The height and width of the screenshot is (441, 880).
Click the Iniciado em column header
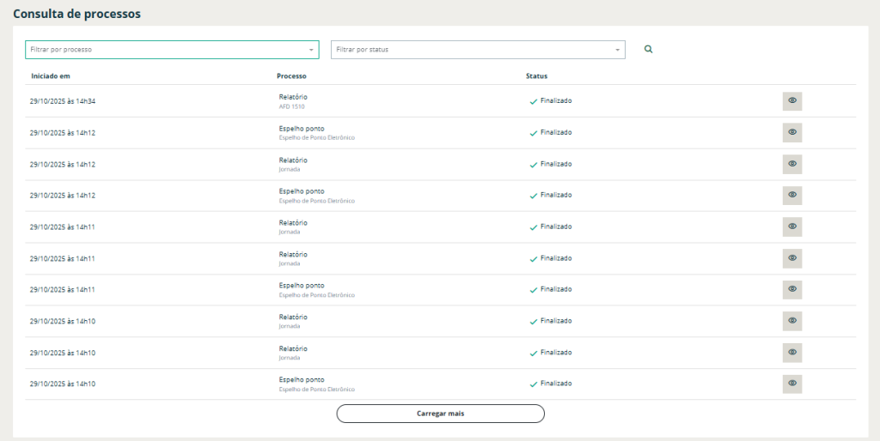(51, 76)
